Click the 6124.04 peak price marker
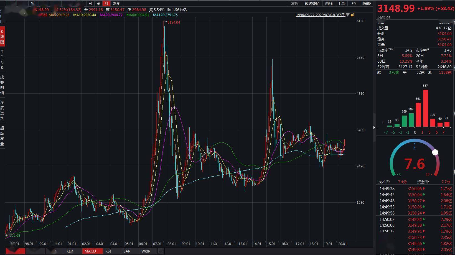Viewport: 455px width, 255px height. [x=174, y=22]
